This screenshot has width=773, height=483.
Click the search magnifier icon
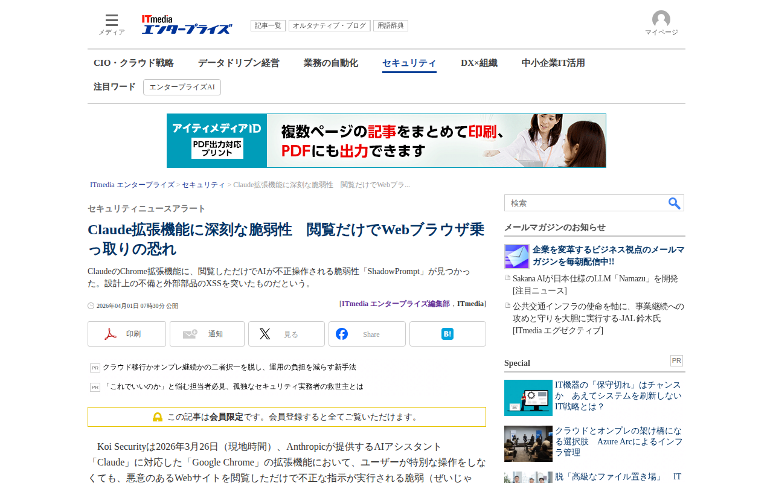click(x=675, y=203)
